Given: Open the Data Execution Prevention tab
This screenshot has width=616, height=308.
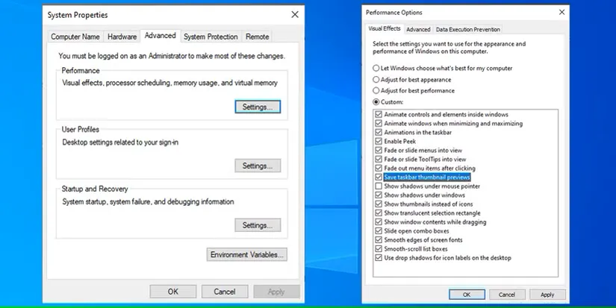Looking at the screenshot, I should pos(468,29).
